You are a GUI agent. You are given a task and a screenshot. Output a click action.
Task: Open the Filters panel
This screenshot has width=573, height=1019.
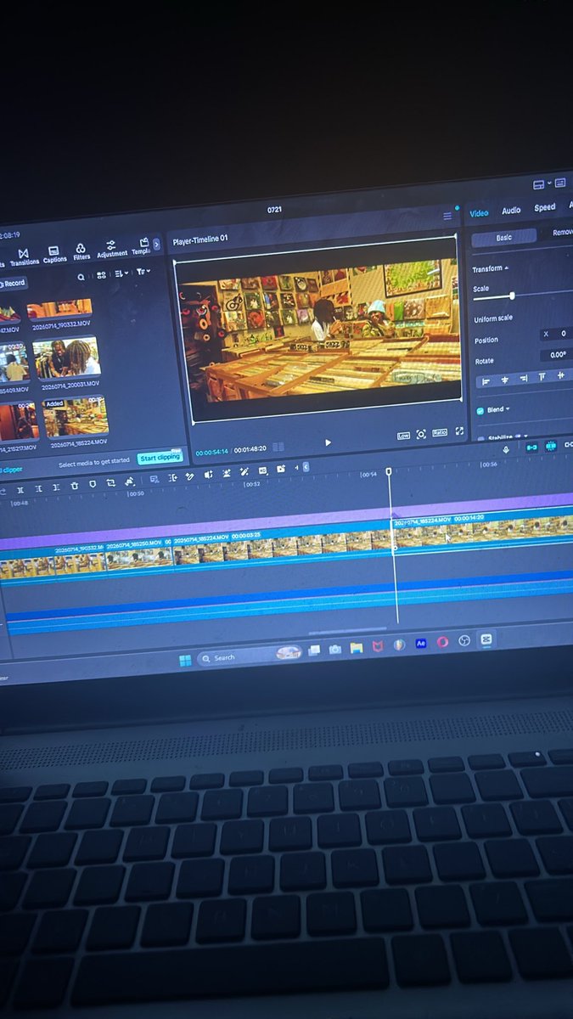tap(81, 252)
